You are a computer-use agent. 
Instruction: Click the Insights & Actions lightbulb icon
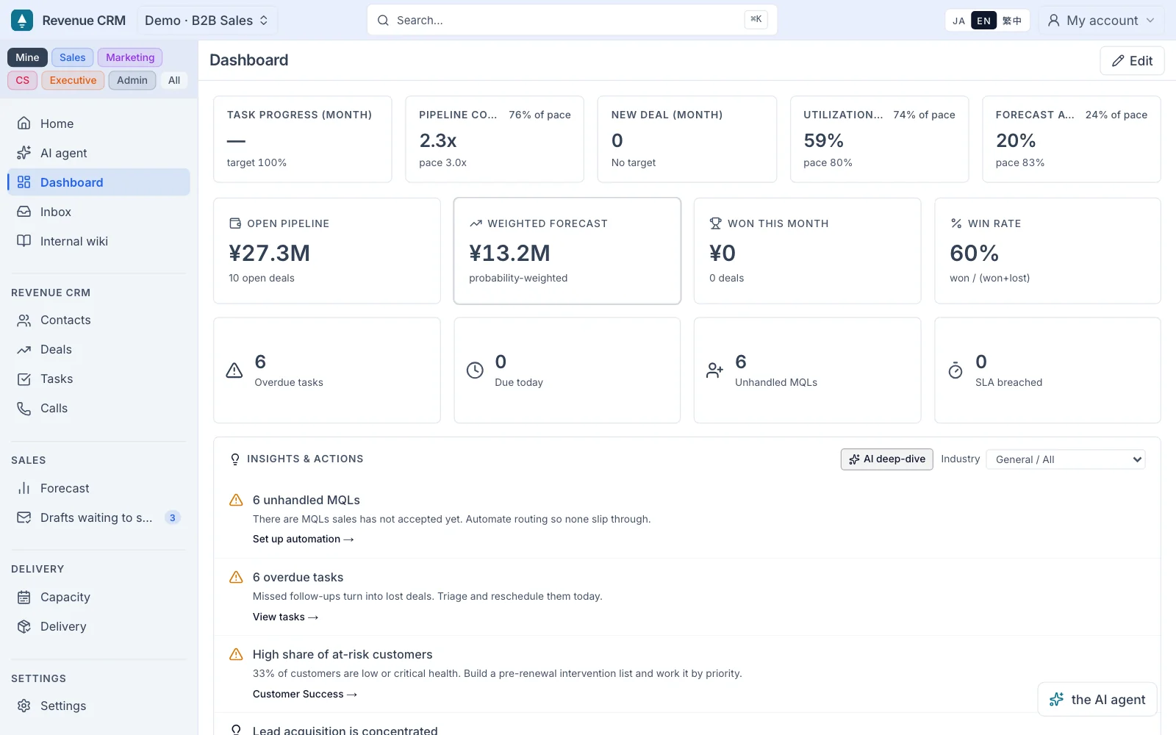[235, 459]
